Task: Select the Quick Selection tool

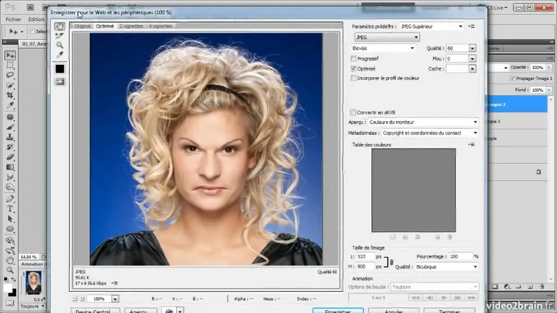Action: [x=10, y=85]
